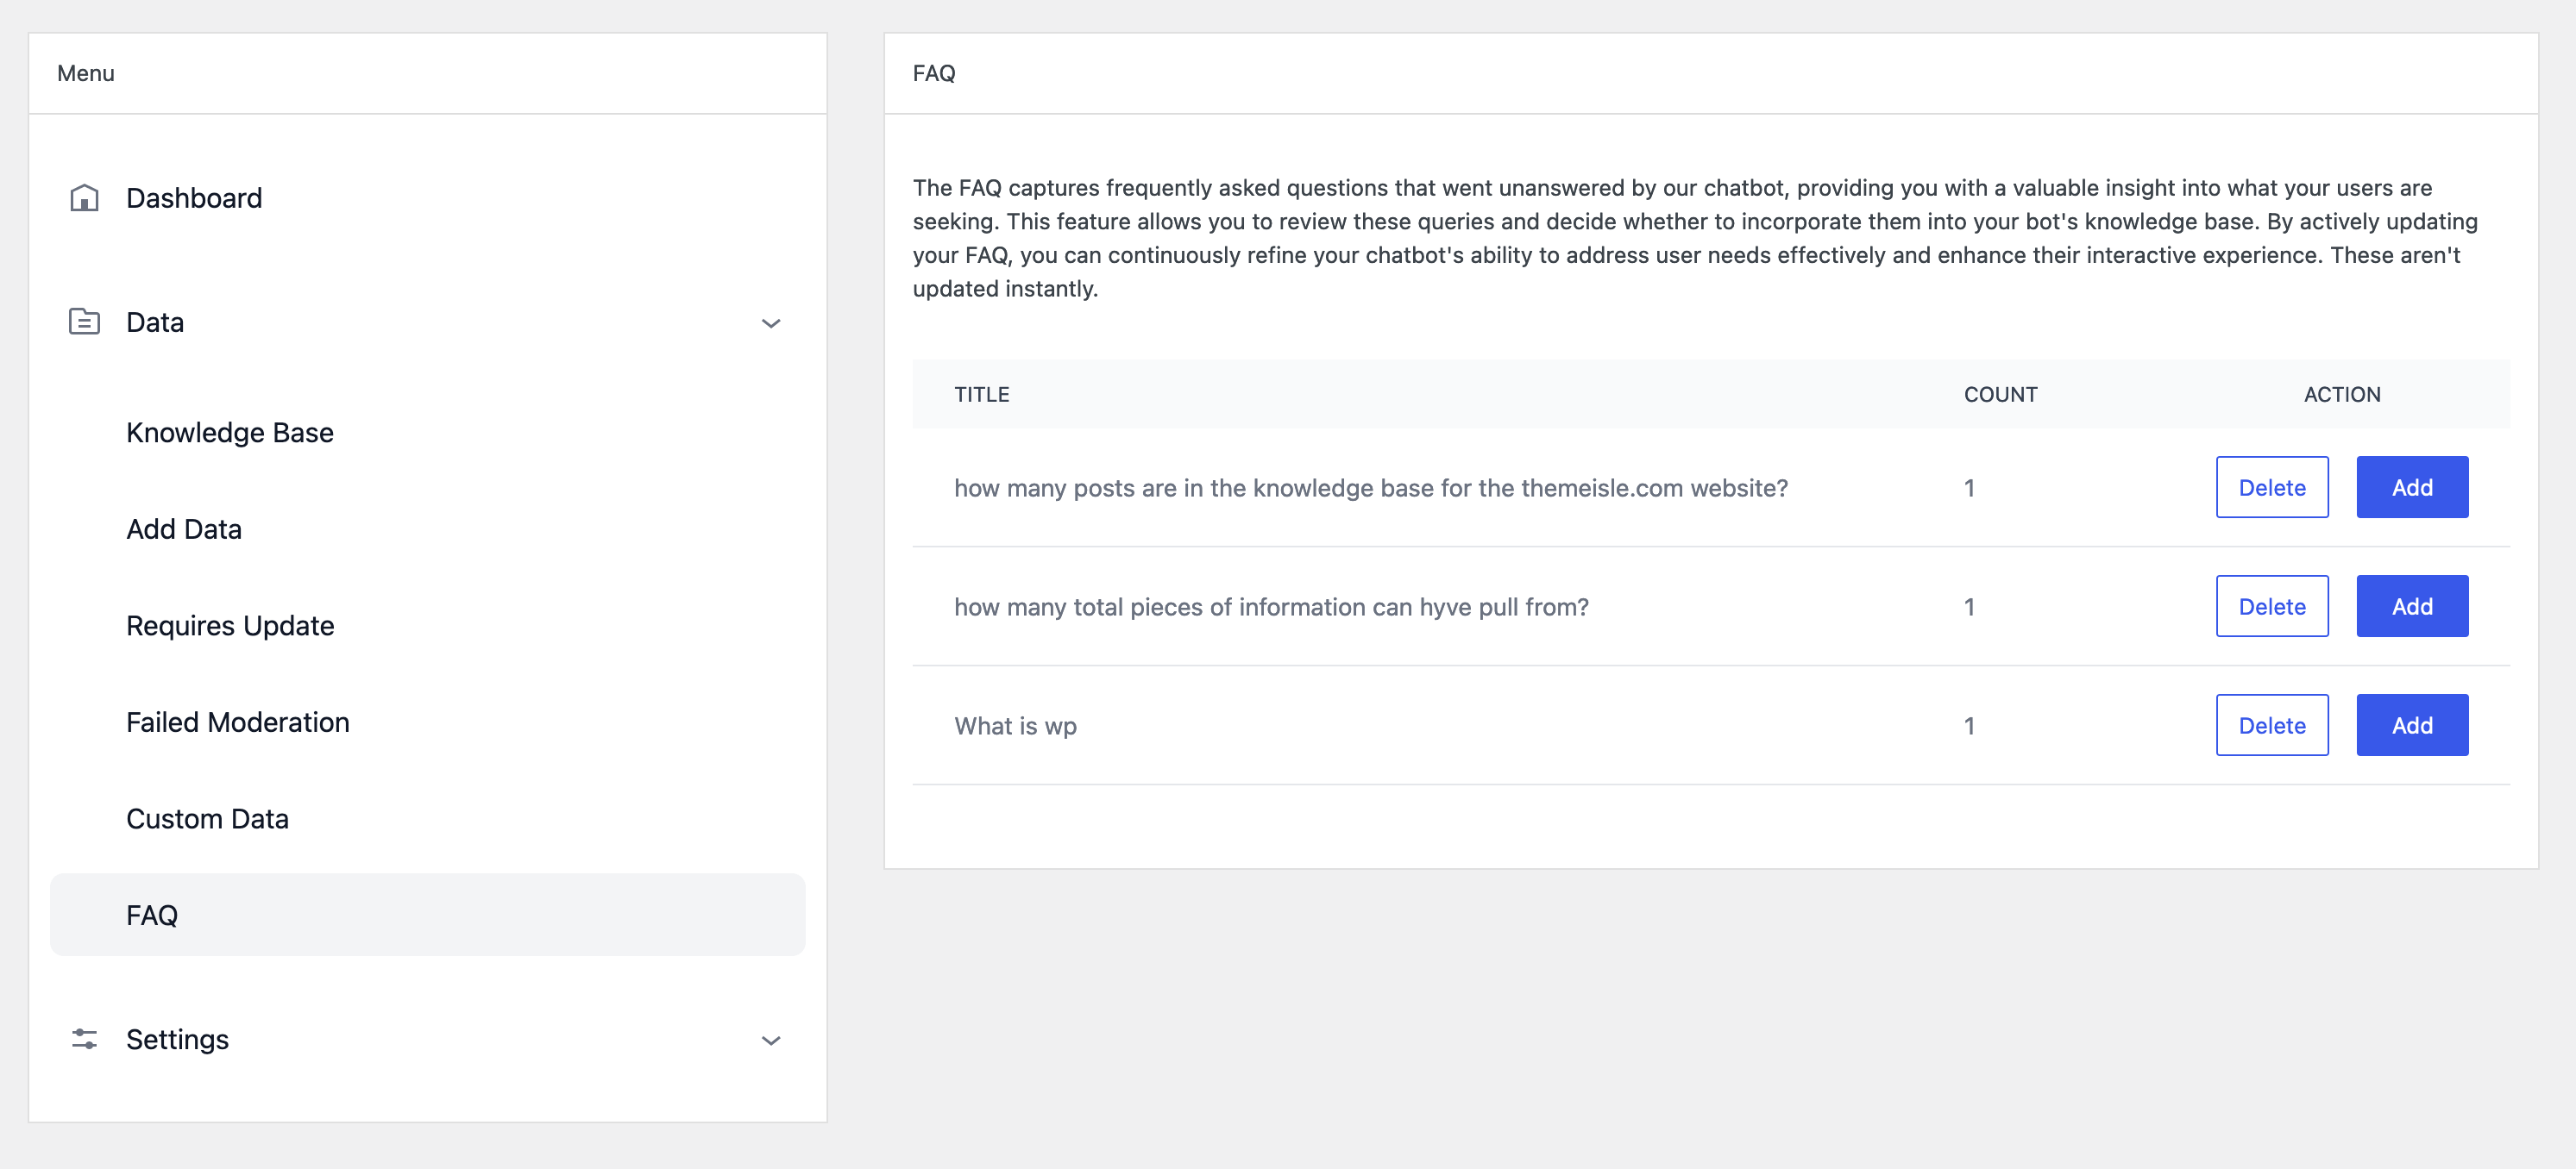Click the Data folder icon
Screen dimensions: 2576x1169
(x=84, y=322)
